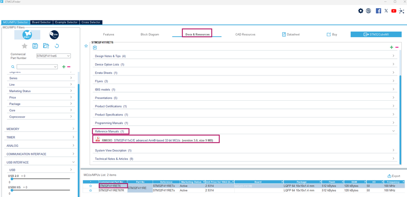Switch to the Example Selector tab
The image size is (407, 197).
click(x=66, y=22)
